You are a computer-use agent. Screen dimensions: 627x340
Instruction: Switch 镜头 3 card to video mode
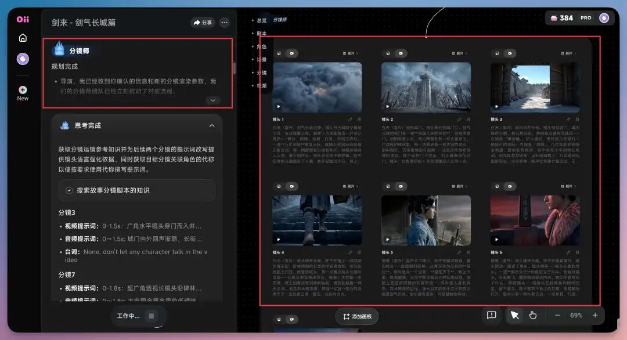tap(510, 53)
